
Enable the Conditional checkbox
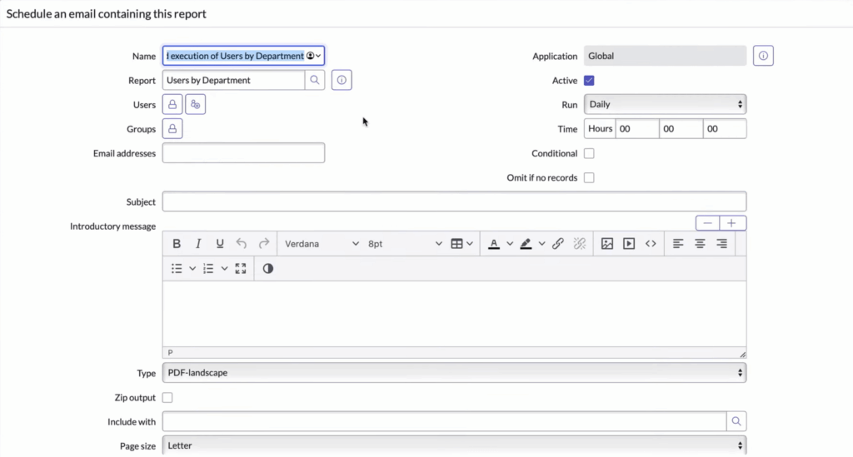[589, 153]
